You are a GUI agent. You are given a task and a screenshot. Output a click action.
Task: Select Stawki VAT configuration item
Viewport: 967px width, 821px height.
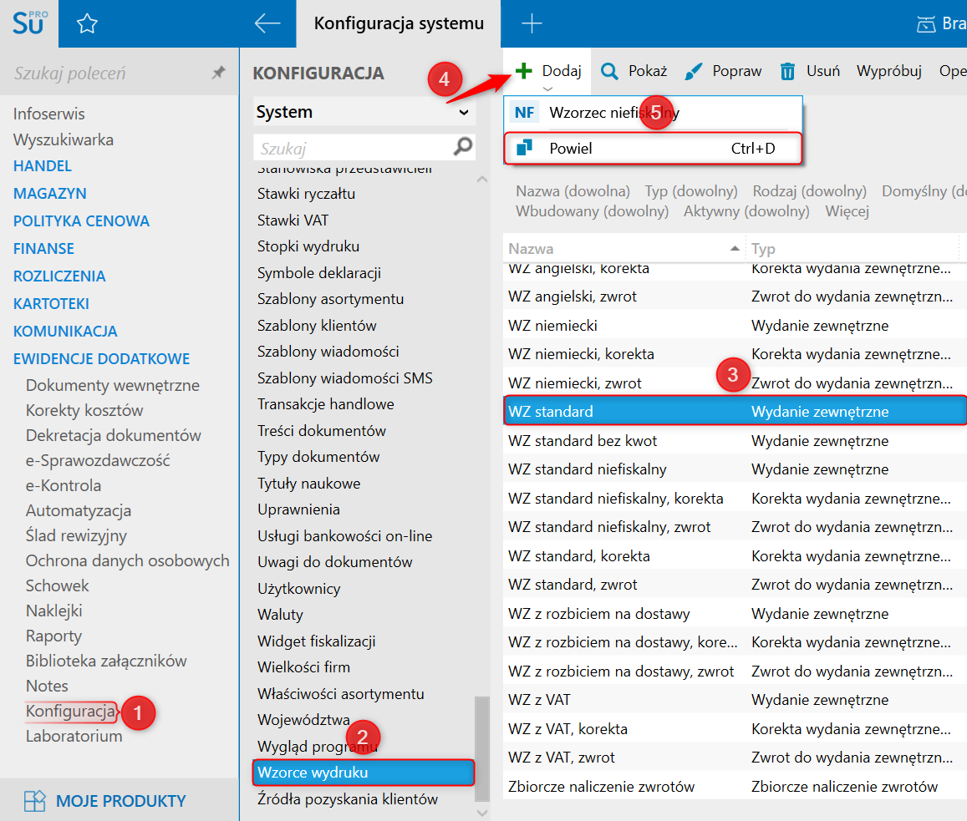293,220
